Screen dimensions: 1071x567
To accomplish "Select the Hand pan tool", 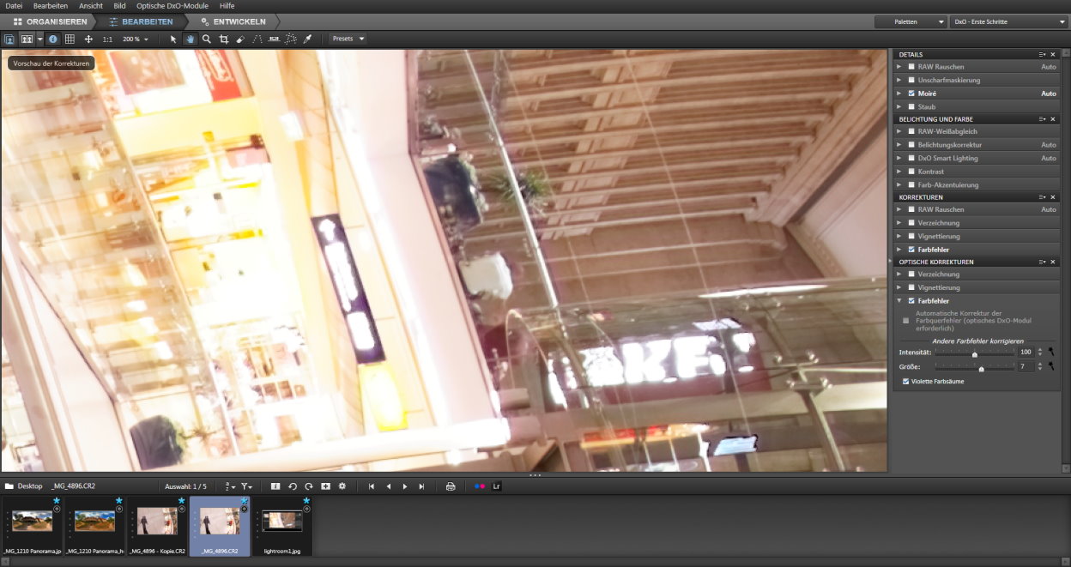I will [190, 39].
